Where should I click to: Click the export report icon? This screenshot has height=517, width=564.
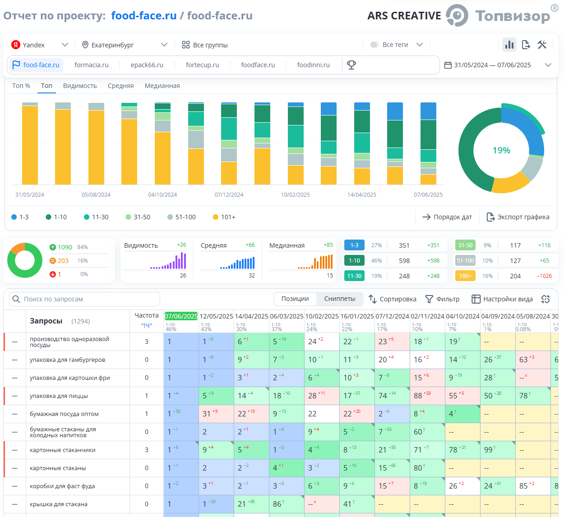526,45
